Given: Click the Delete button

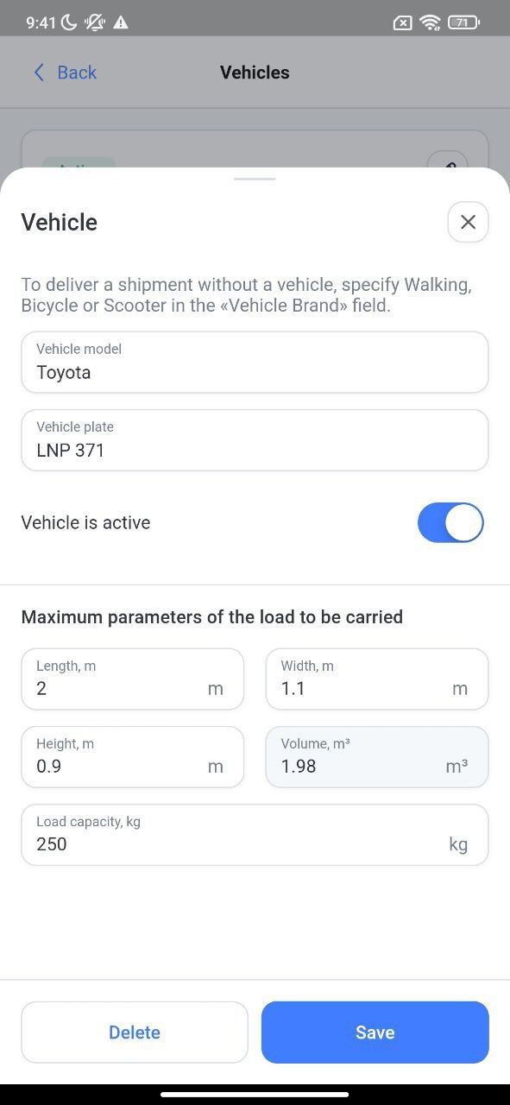Looking at the screenshot, I should click(135, 1032).
